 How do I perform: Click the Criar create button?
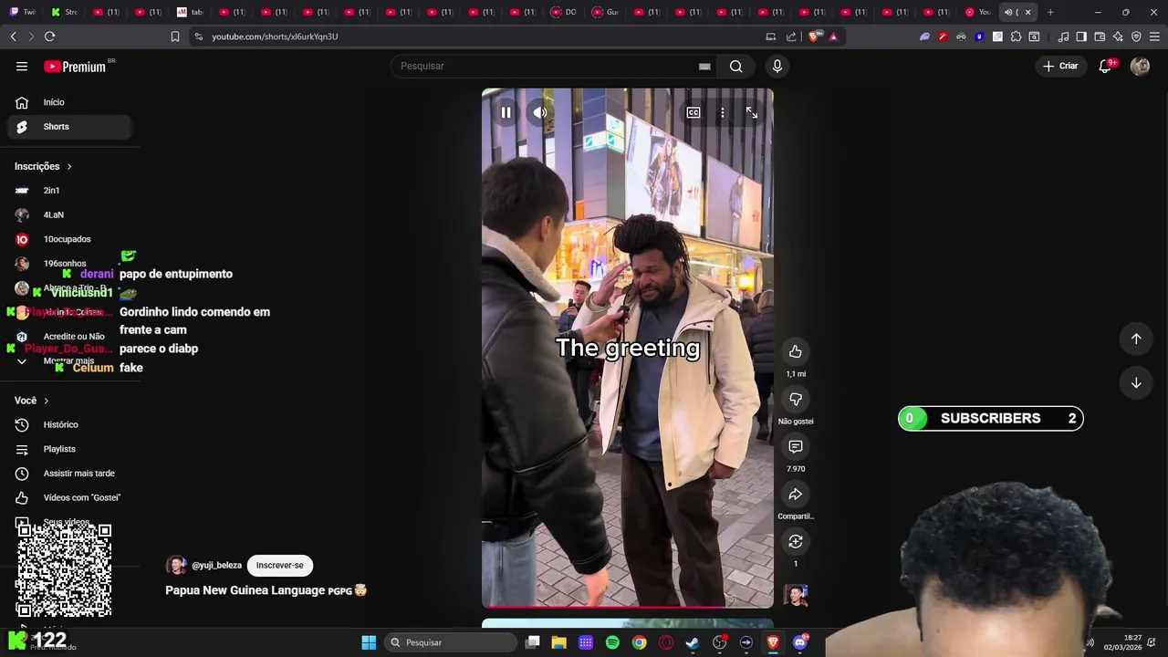point(1060,66)
